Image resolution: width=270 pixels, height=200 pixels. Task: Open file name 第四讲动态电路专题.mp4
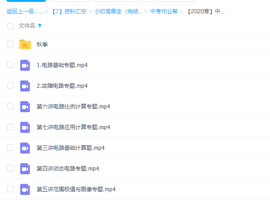click(x=68, y=168)
